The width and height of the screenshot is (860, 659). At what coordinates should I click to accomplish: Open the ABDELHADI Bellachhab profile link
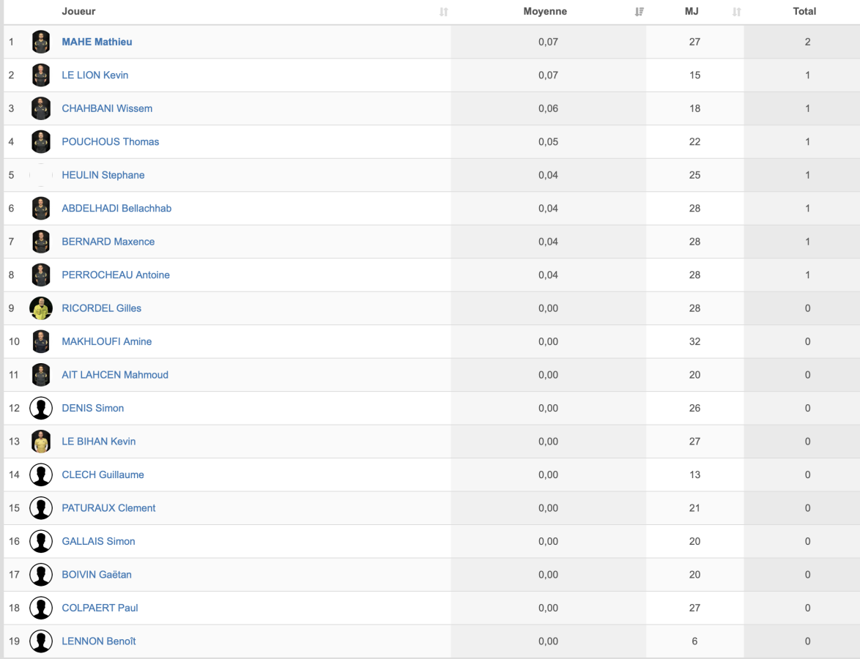pyautogui.click(x=116, y=209)
